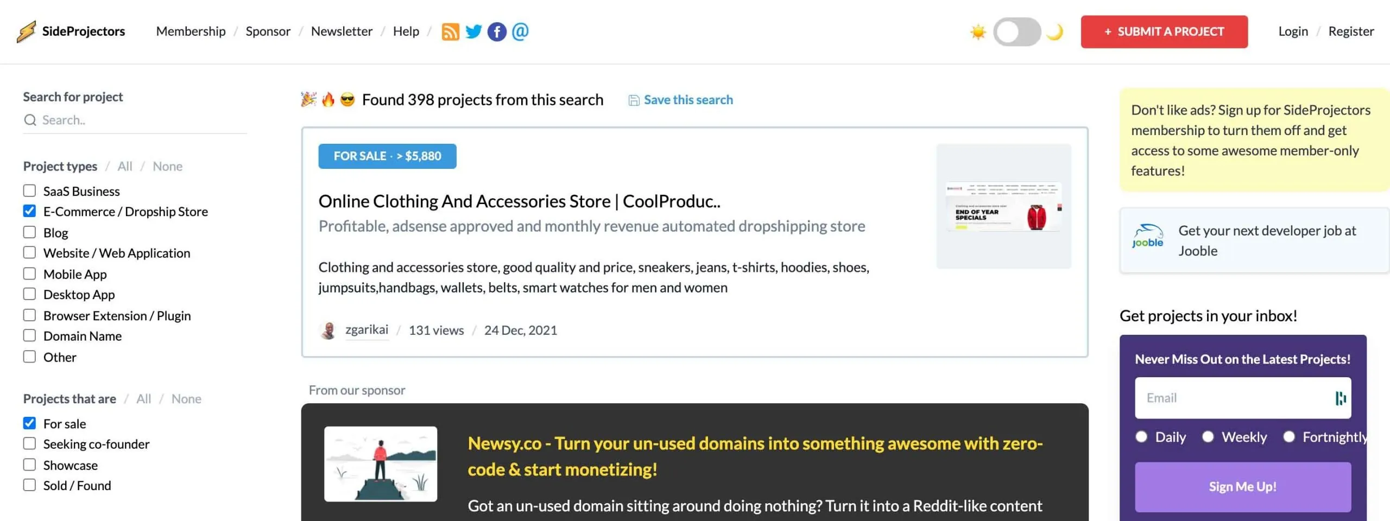The height and width of the screenshot is (521, 1390).
Task: Click the RSS feed icon
Action: click(450, 31)
